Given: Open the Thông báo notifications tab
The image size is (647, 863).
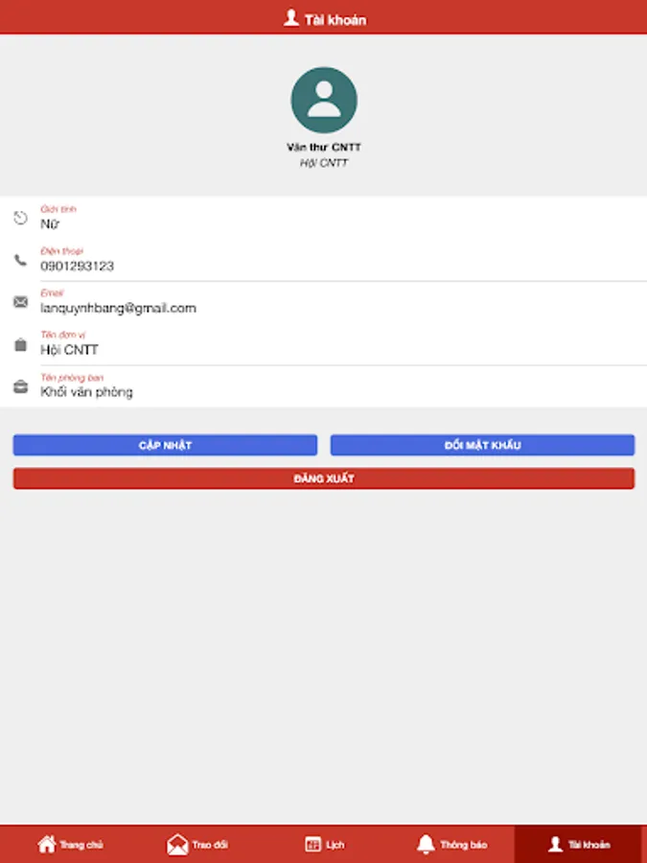Looking at the screenshot, I should point(451,844).
